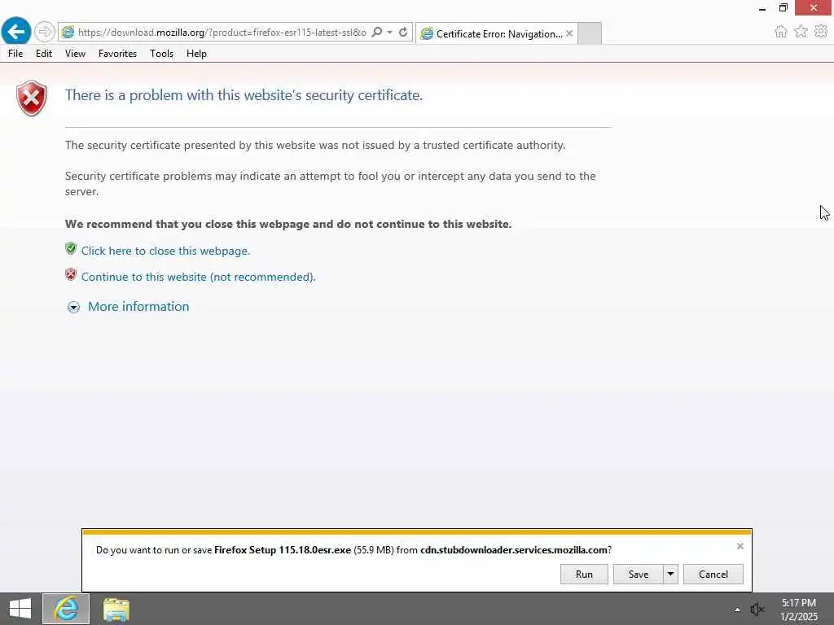The width and height of the screenshot is (834, 625).
Task: Open the Tools menu
Action: [x=161, y=54]
